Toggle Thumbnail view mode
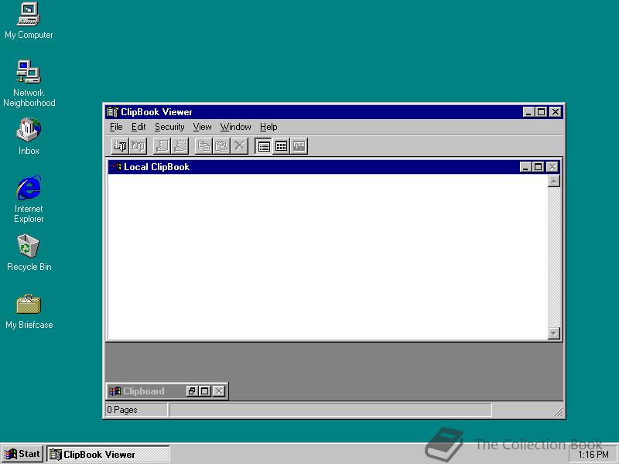Image resolution: width=619 pixels, height=464 pixels. coord(280,145)
